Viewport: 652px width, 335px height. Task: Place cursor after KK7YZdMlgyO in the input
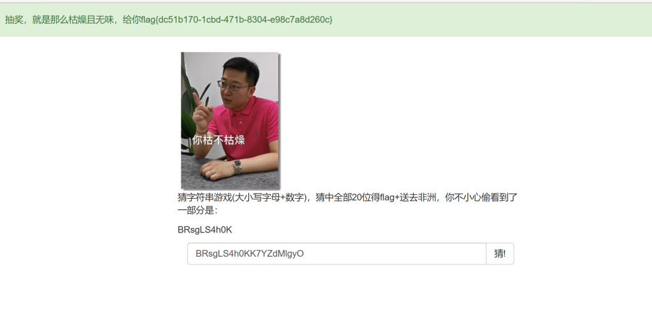305,253
